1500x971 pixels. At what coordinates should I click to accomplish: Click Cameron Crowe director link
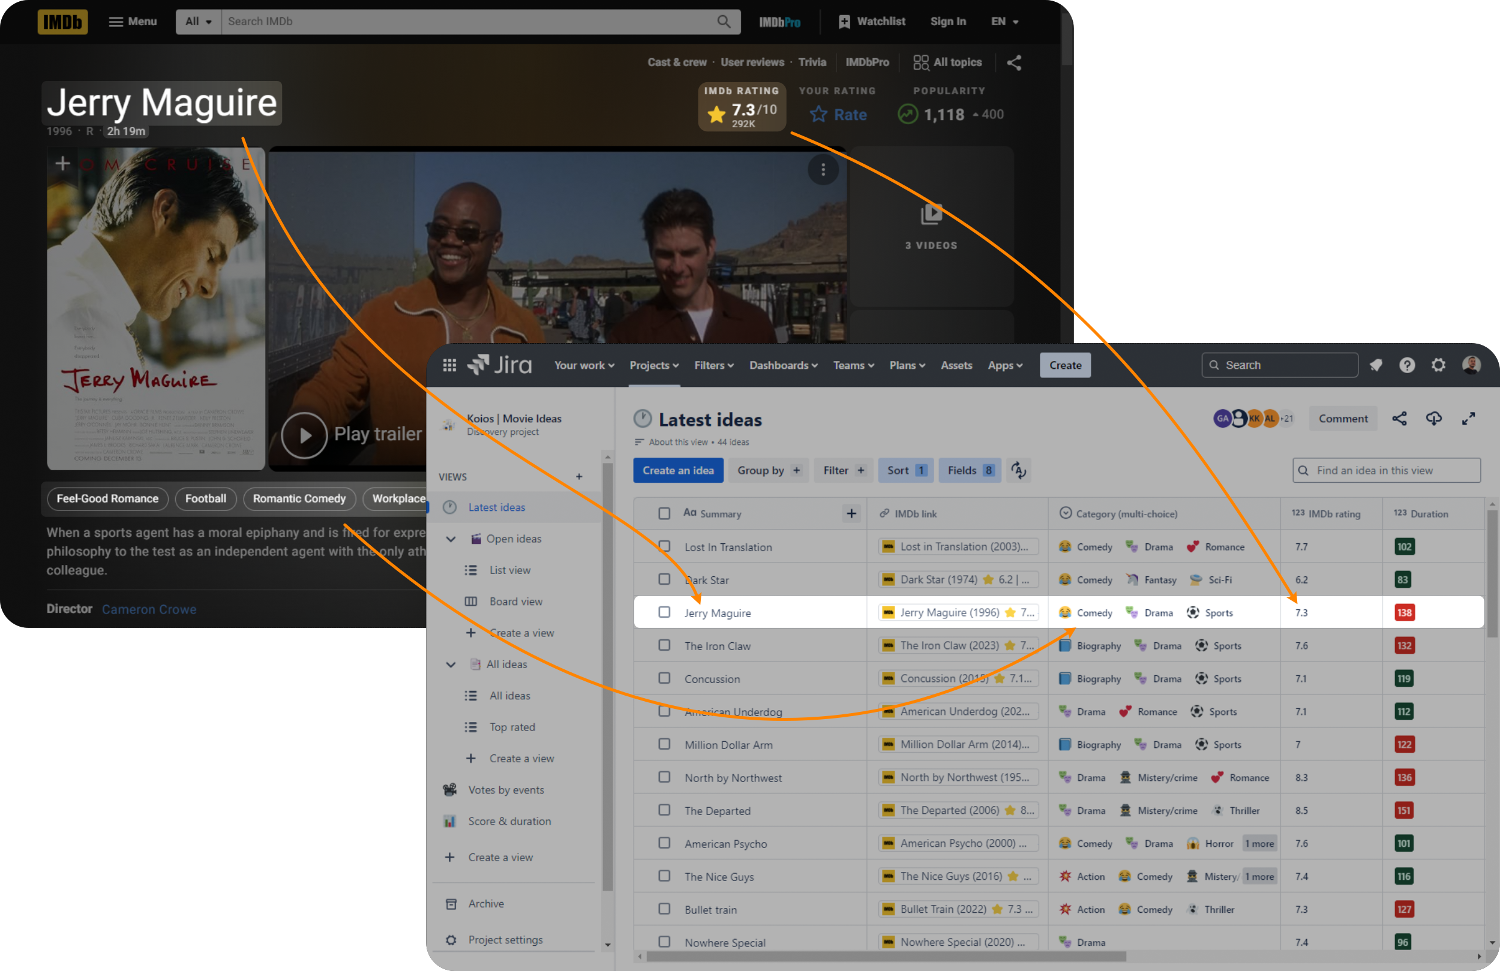(x=149, y=609)
